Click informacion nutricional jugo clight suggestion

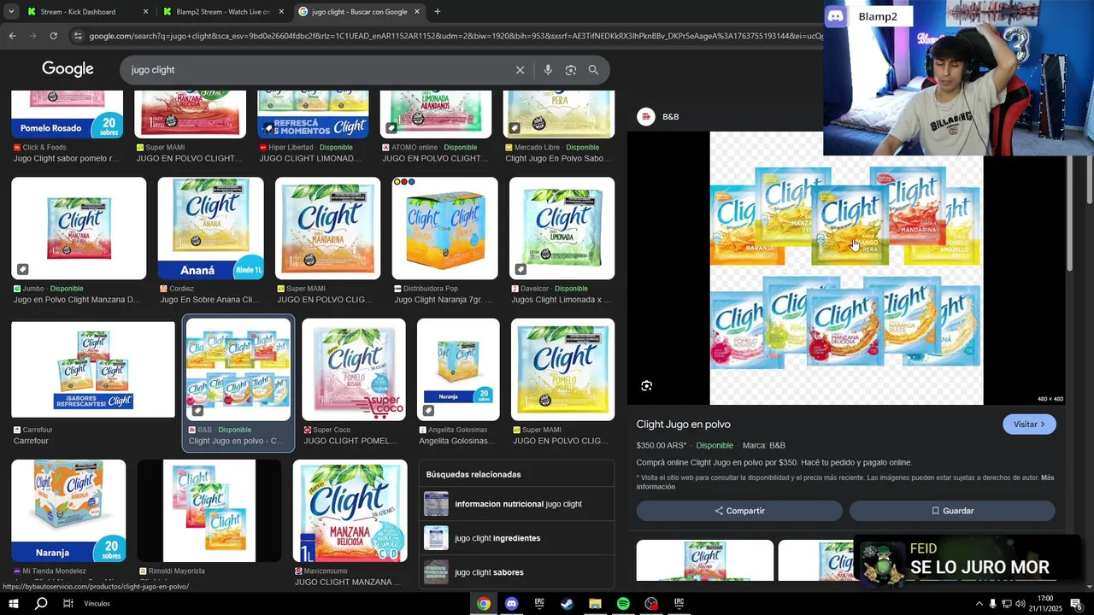pyautogui.click(x=517, y=504)
